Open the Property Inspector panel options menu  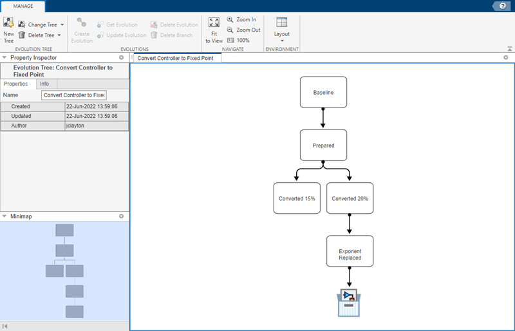click(x=121, y=57)
